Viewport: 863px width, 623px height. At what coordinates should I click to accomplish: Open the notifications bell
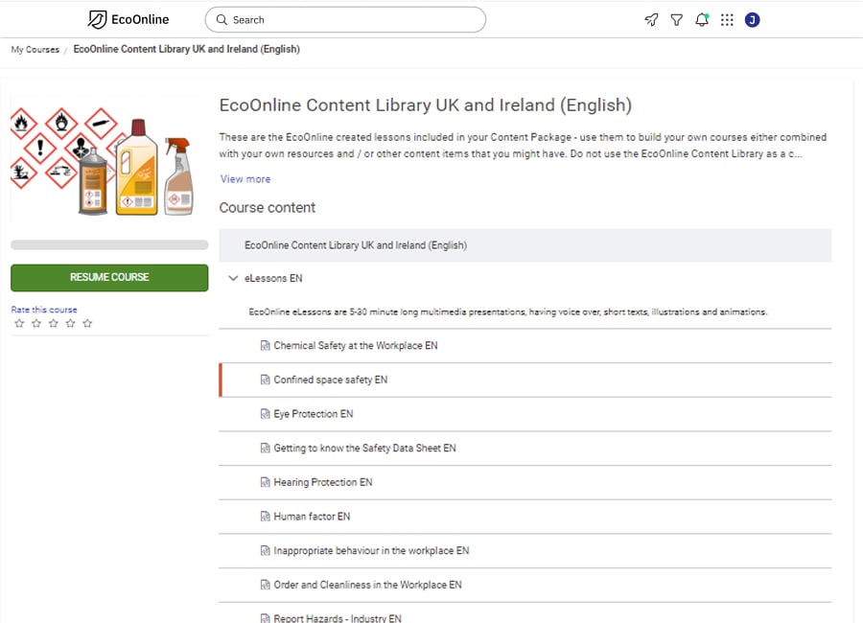point(702,20)
